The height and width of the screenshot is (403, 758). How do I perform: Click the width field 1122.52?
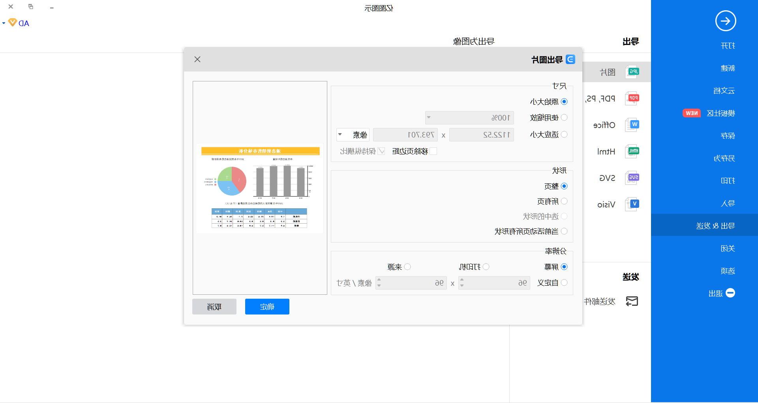point(482,135)
